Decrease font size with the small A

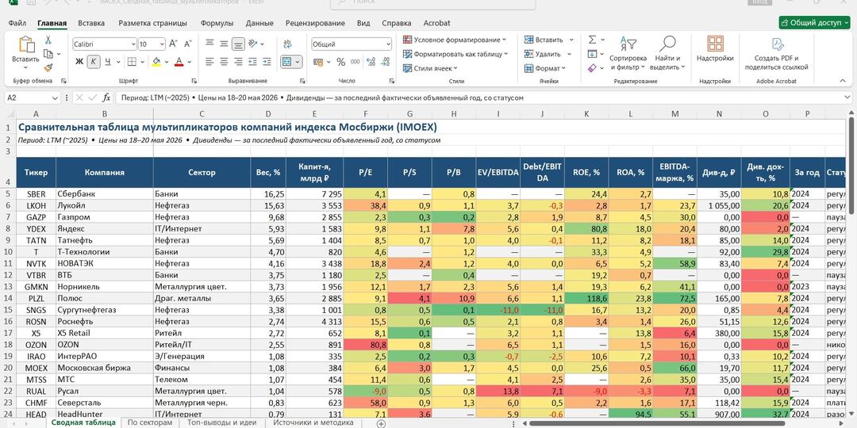click(187, 44)
